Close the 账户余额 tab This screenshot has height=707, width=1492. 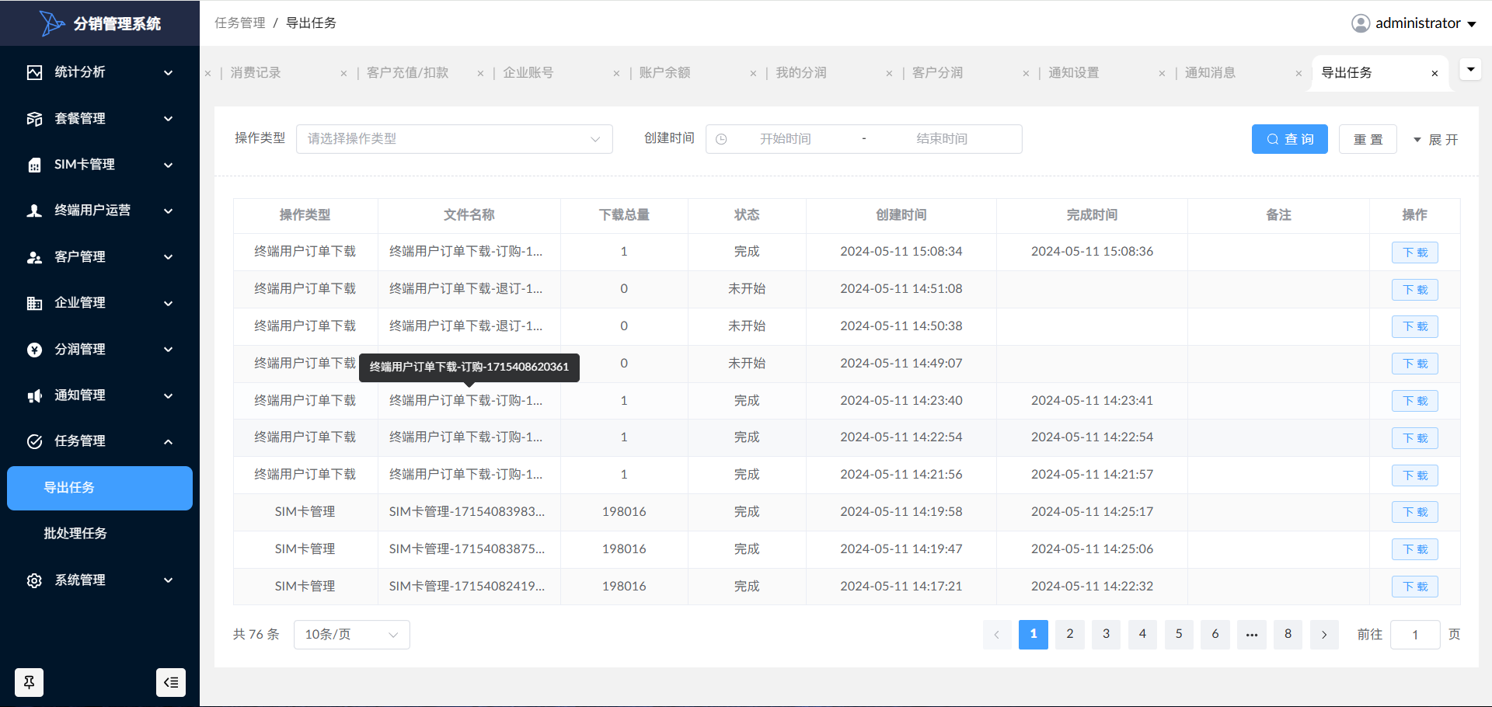pyautogui.click(x=753, y=73)
